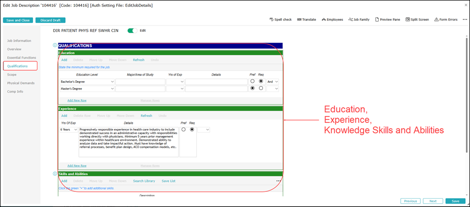Click Add New Row under Education
This screenshot has width=470, height=207.
pyautogui.click(x=77, y=100)
